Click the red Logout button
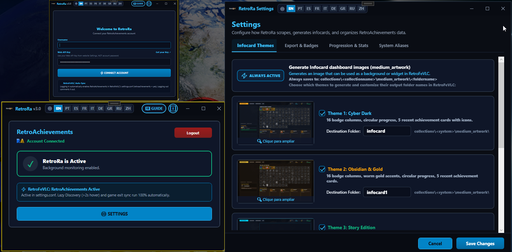Screen dimensions: 512x252 (193, 133)
